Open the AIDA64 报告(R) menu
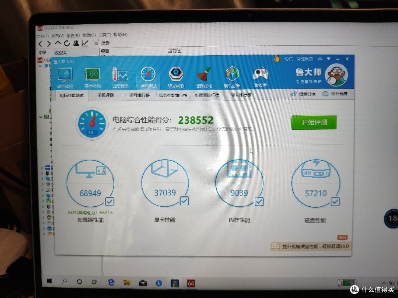This screenshot has width=398, height=298. 73,35
